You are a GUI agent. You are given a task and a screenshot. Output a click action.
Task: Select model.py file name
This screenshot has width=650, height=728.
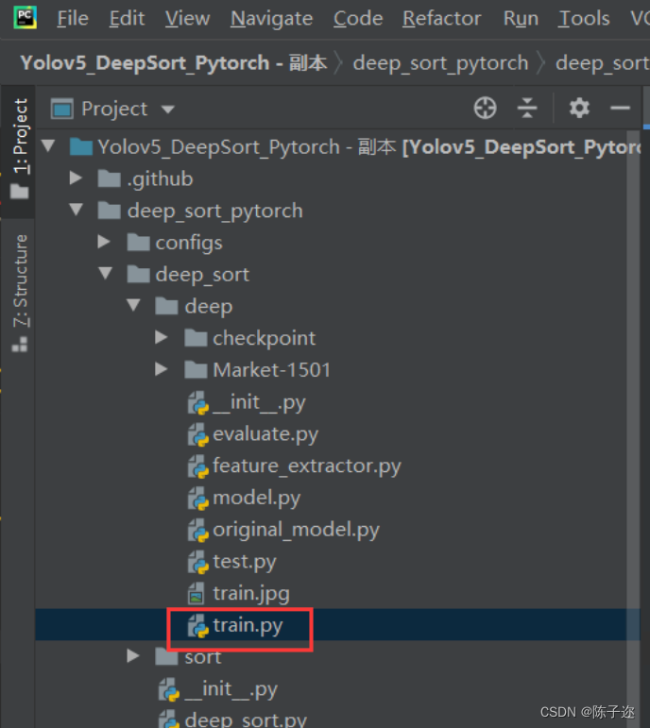[256, 499]
